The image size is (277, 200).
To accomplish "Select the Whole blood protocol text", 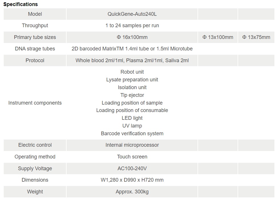I will coord(132,60).
